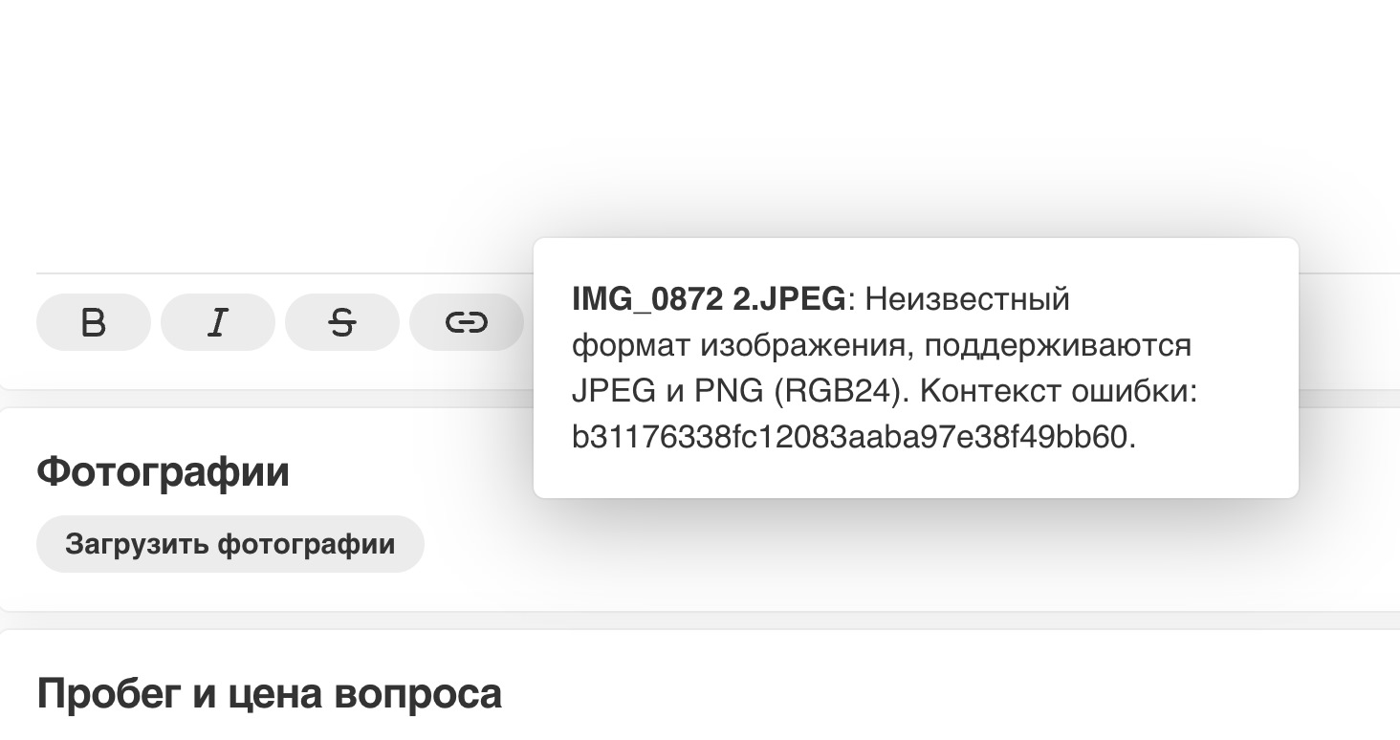
Task: Apply strikethrough formatting
Action: (341, 322)
